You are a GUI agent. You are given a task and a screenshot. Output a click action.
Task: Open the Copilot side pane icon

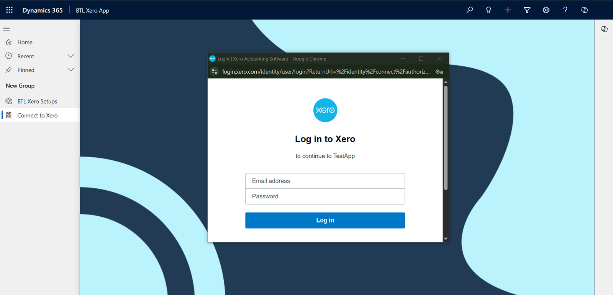point(604,29)
